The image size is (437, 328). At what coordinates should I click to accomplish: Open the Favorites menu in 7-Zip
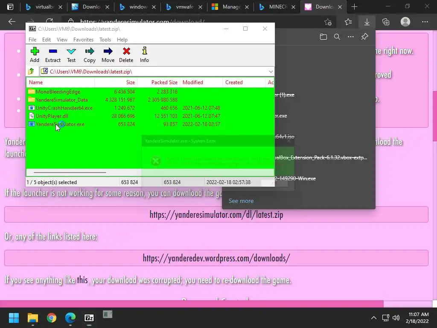83,40
